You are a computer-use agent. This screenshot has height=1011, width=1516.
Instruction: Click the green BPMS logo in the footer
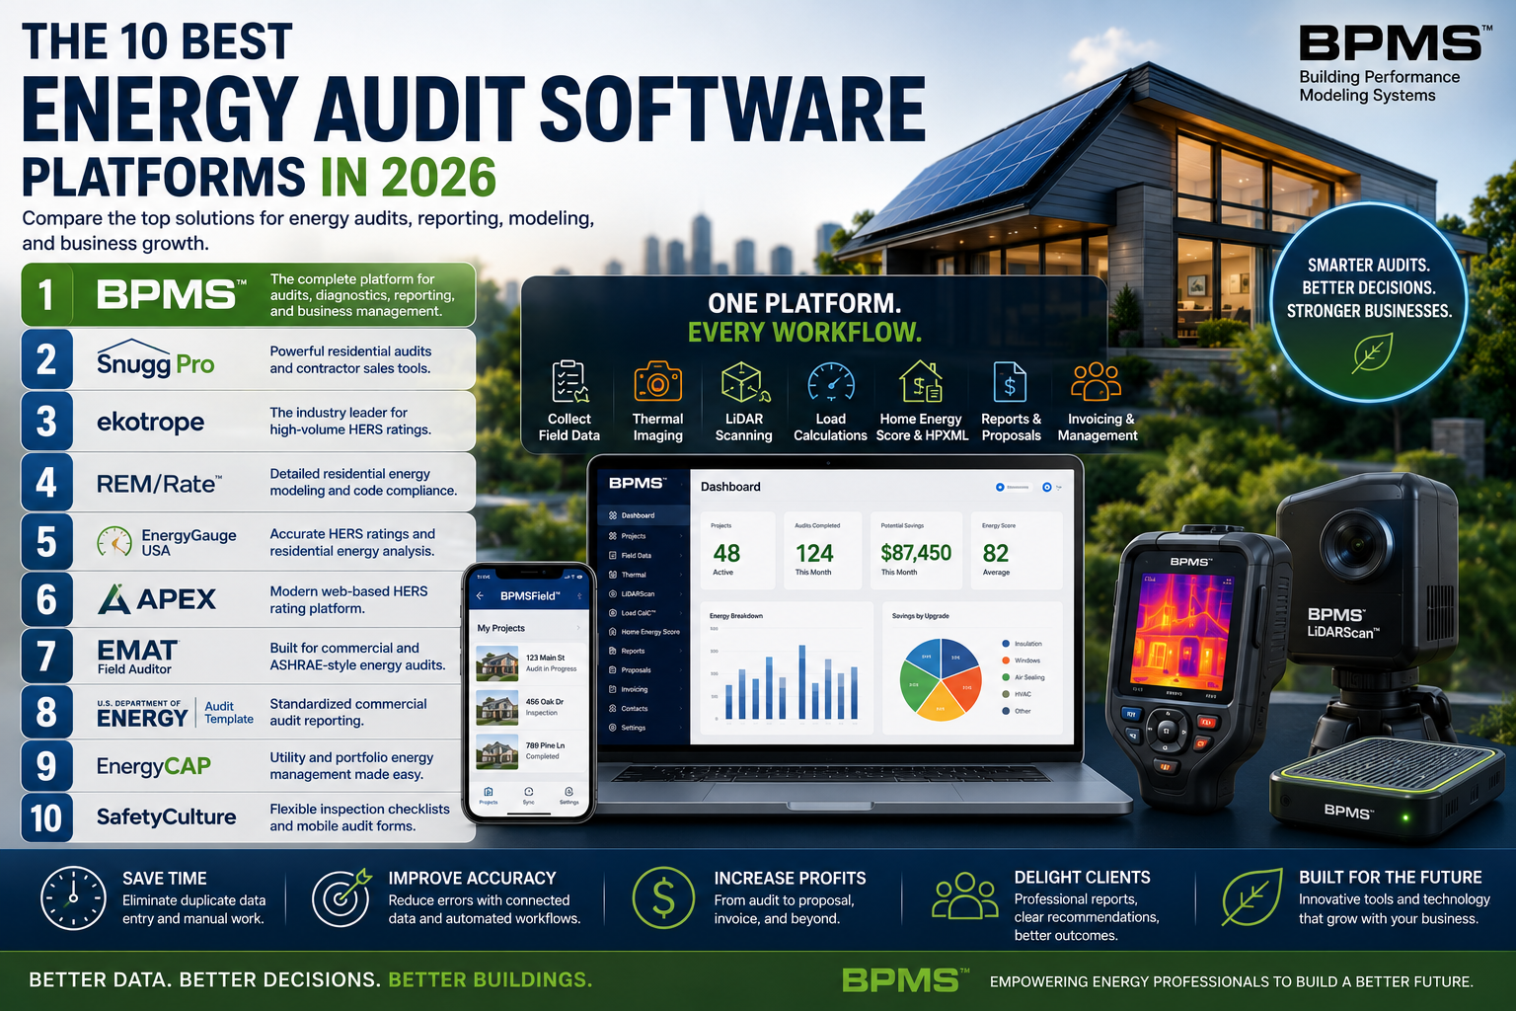click(x=904, y=979)
